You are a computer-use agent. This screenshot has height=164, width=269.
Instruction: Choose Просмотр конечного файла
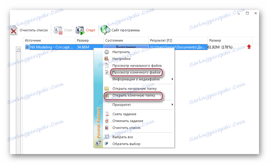[136, 72]
